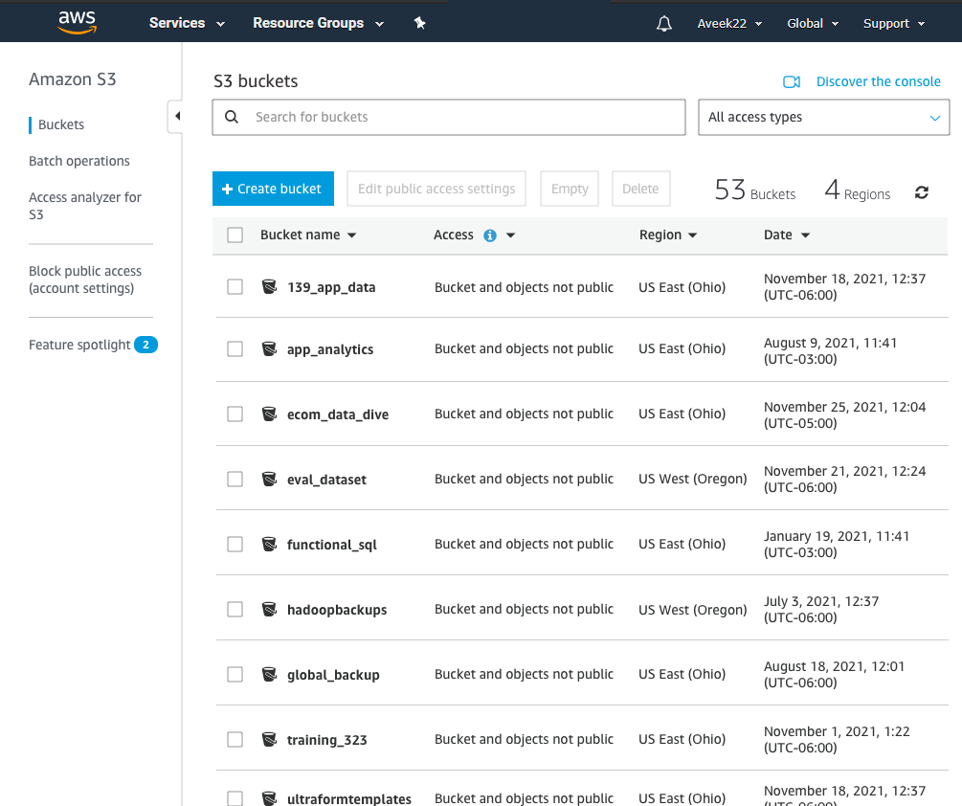Image resolution: width=962 pixels, height=806 pixels.
Task: Expand the Services menu
Action: click(187, 23)
